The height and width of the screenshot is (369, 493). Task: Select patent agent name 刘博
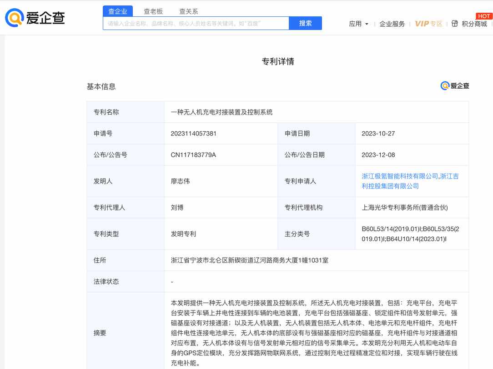[x=177, y=208]
